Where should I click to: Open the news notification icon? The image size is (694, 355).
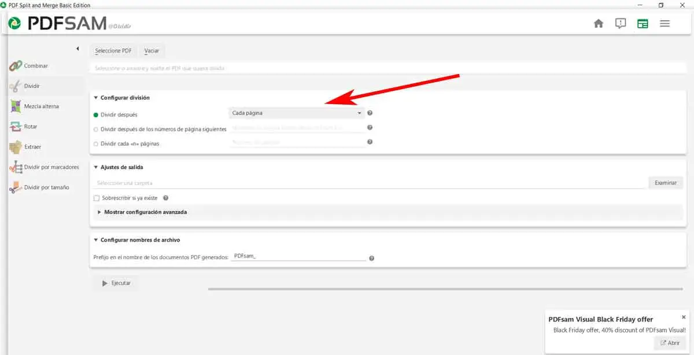coord(621,24)
